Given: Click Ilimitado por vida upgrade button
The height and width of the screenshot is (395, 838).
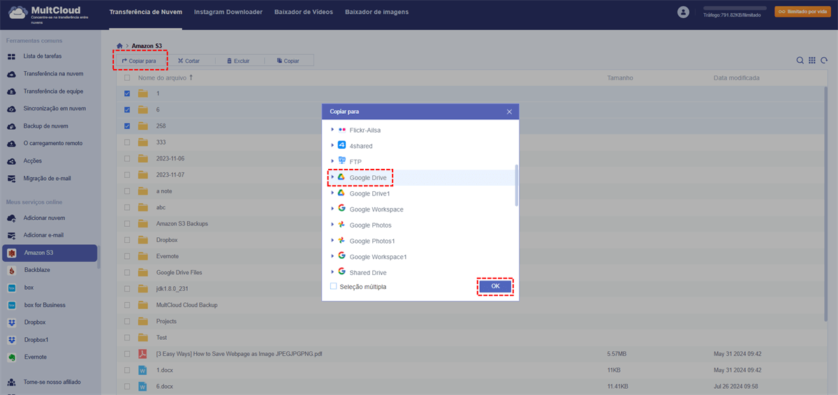Looking at the screenshot, I should pyautogui.click(x=802, y=12).
